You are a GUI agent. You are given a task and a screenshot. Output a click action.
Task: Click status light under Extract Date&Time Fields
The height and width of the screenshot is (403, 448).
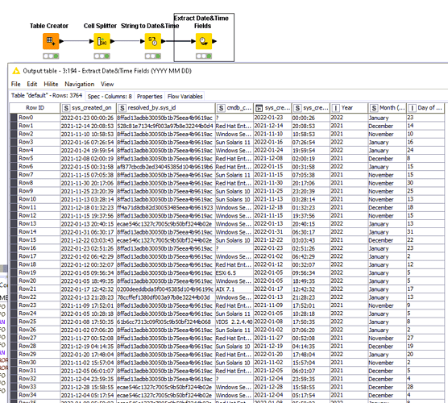pos(204,56)
